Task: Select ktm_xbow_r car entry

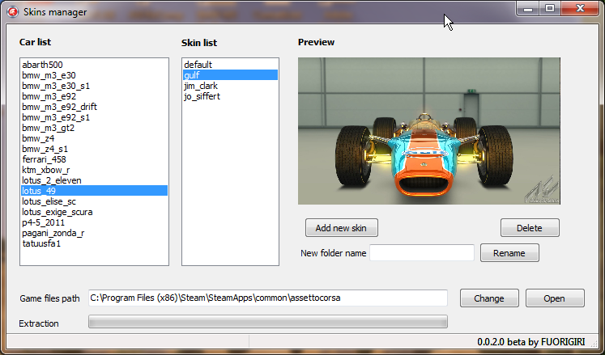Action: pyautogui.click(x=94, y=170)
